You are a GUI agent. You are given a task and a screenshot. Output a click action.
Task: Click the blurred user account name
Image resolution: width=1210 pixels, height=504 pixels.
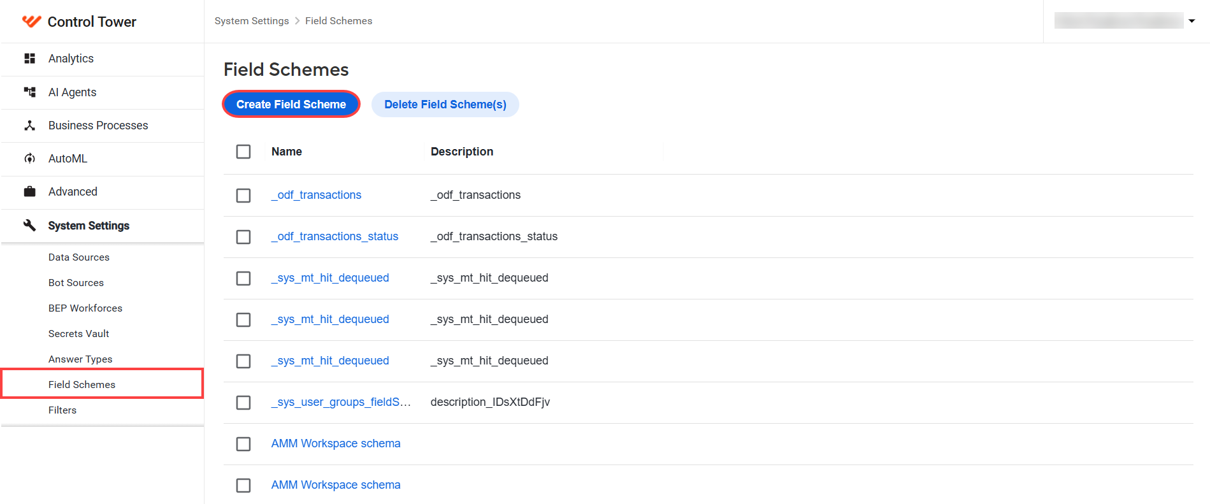point(1119,21)
